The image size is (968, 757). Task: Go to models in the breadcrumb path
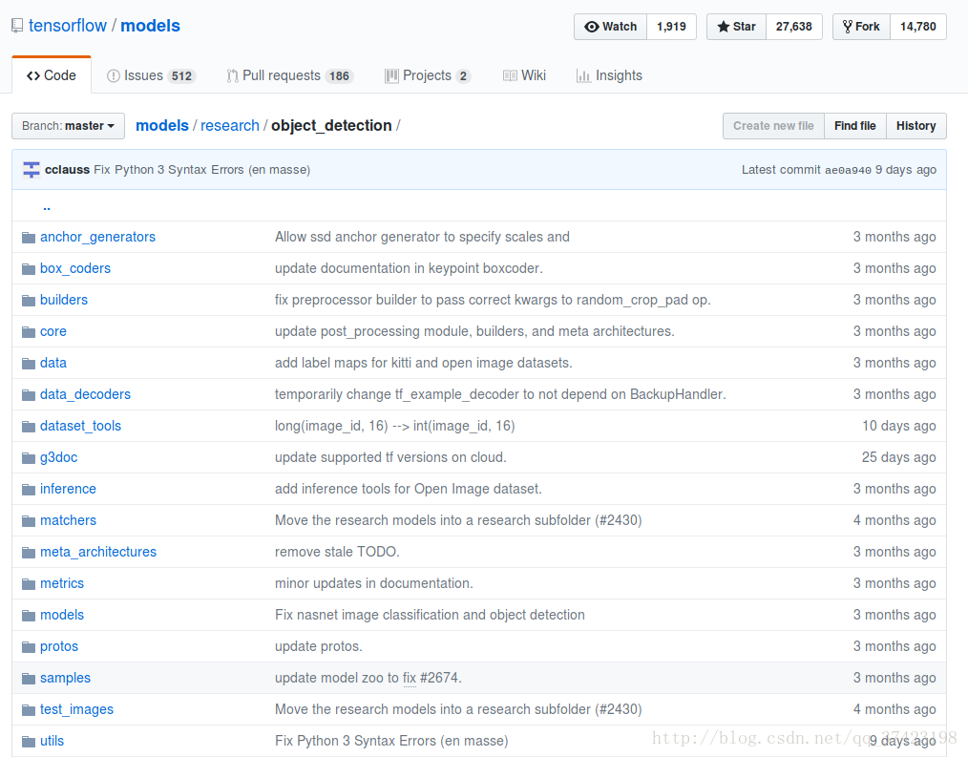click(x=161, y=126)
